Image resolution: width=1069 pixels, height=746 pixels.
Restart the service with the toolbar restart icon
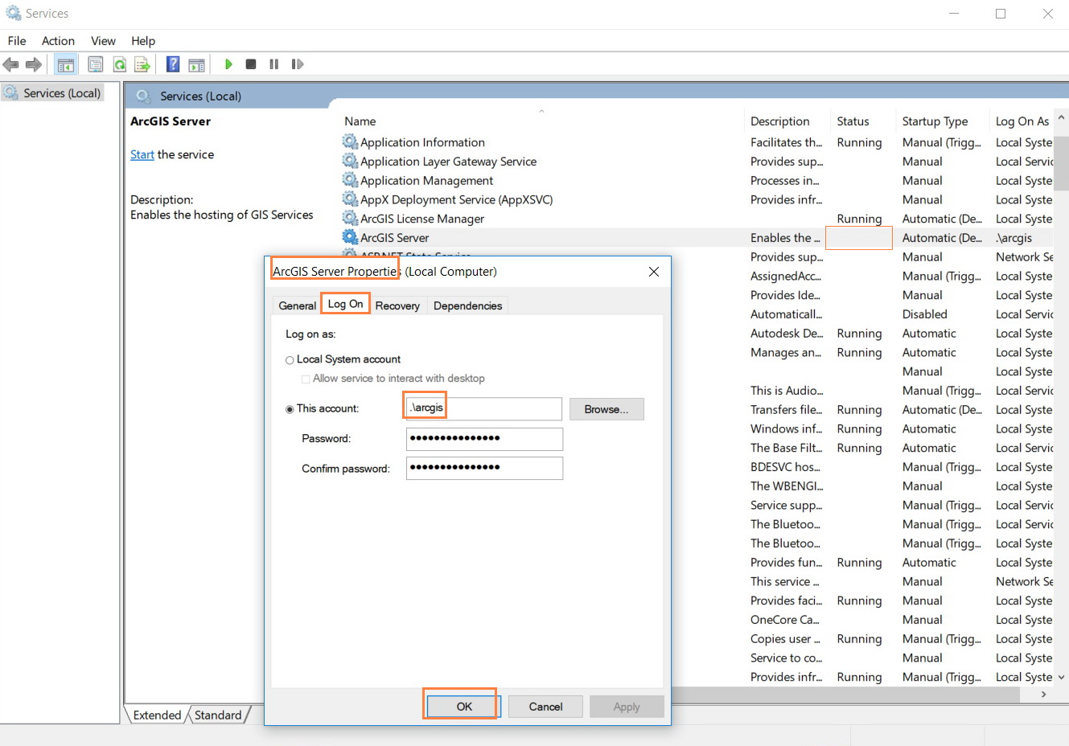click(x=298, y=64)
